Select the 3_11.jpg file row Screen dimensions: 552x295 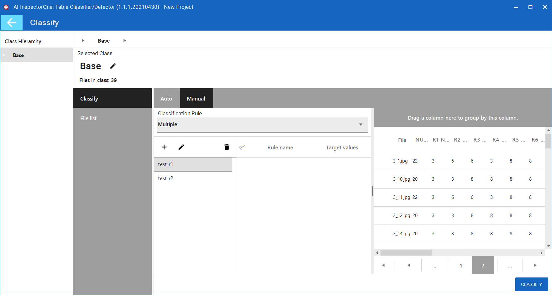[x=459, y=197]
